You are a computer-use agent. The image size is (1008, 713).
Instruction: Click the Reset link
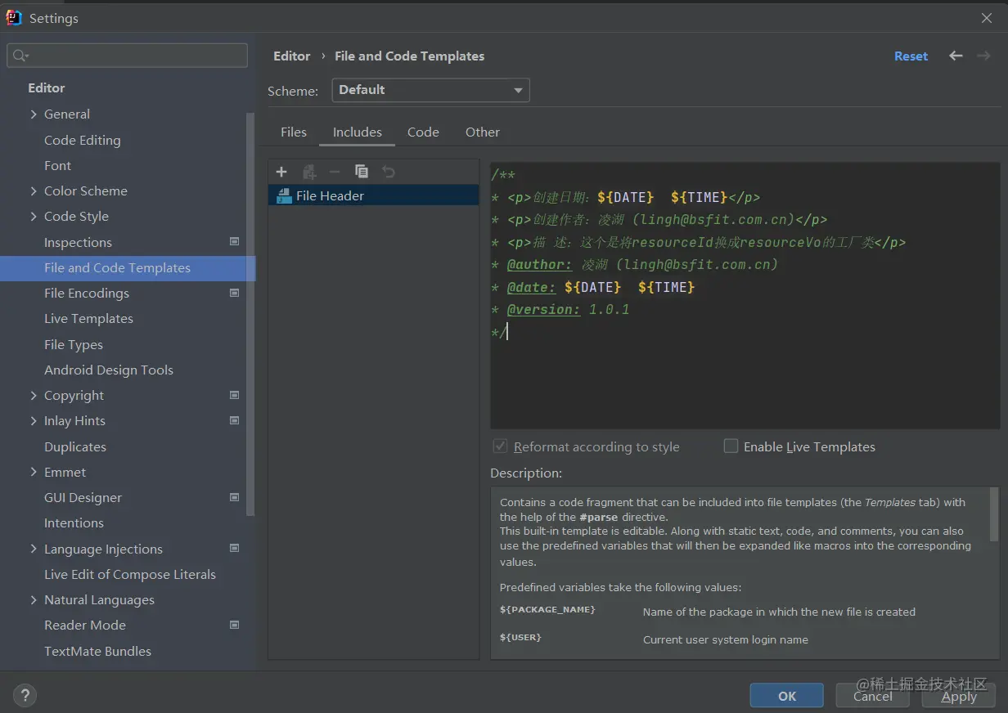coord(911,56)
